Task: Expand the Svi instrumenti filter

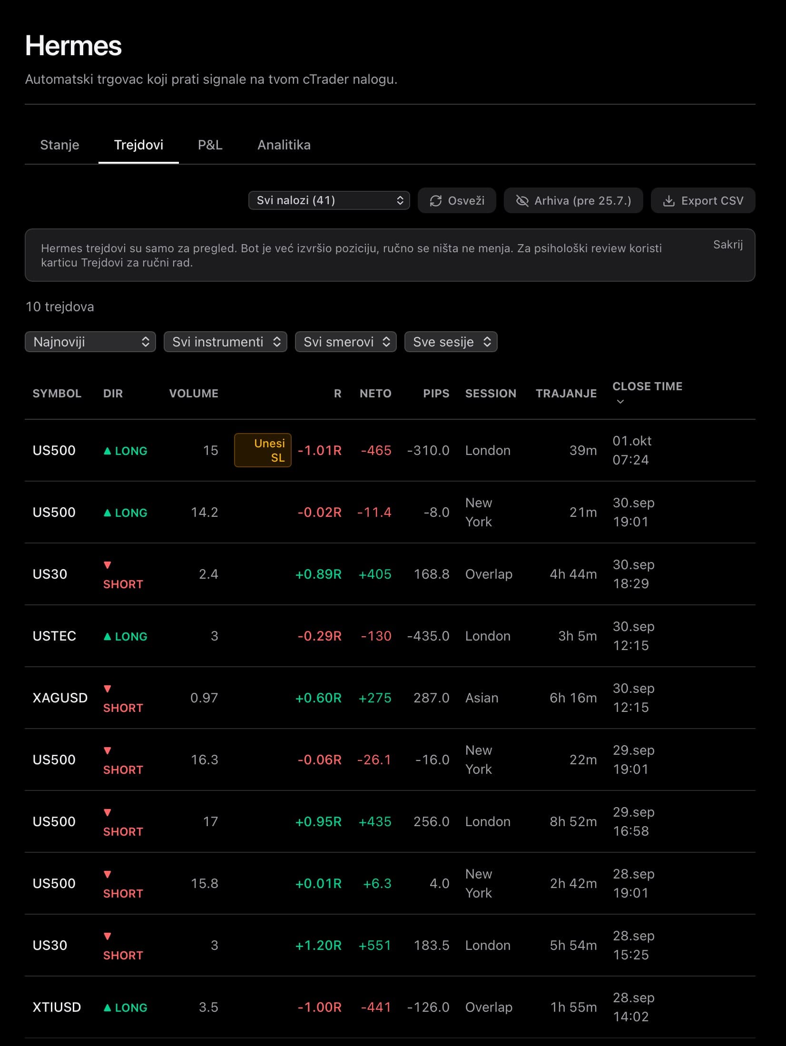Action: click(226, 342)
